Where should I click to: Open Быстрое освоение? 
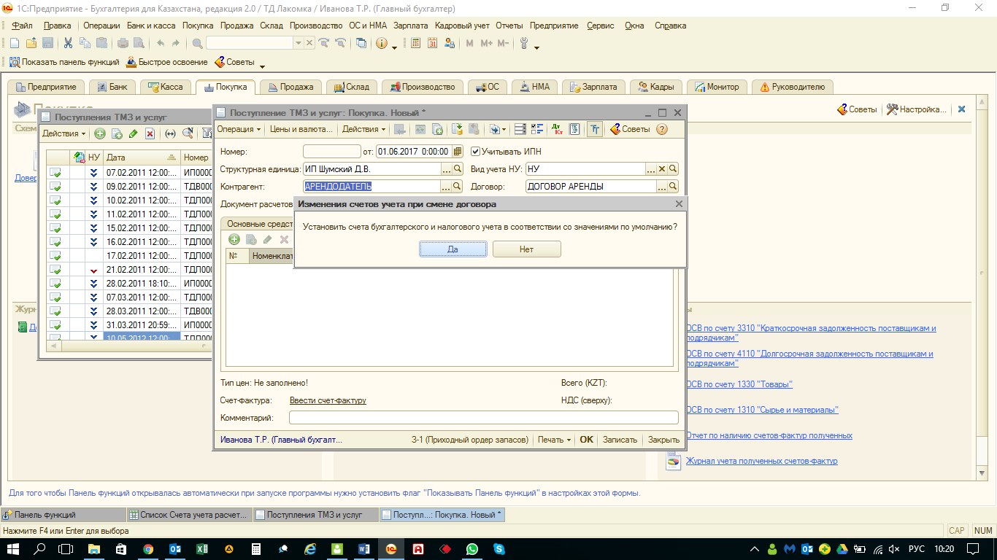167,62
